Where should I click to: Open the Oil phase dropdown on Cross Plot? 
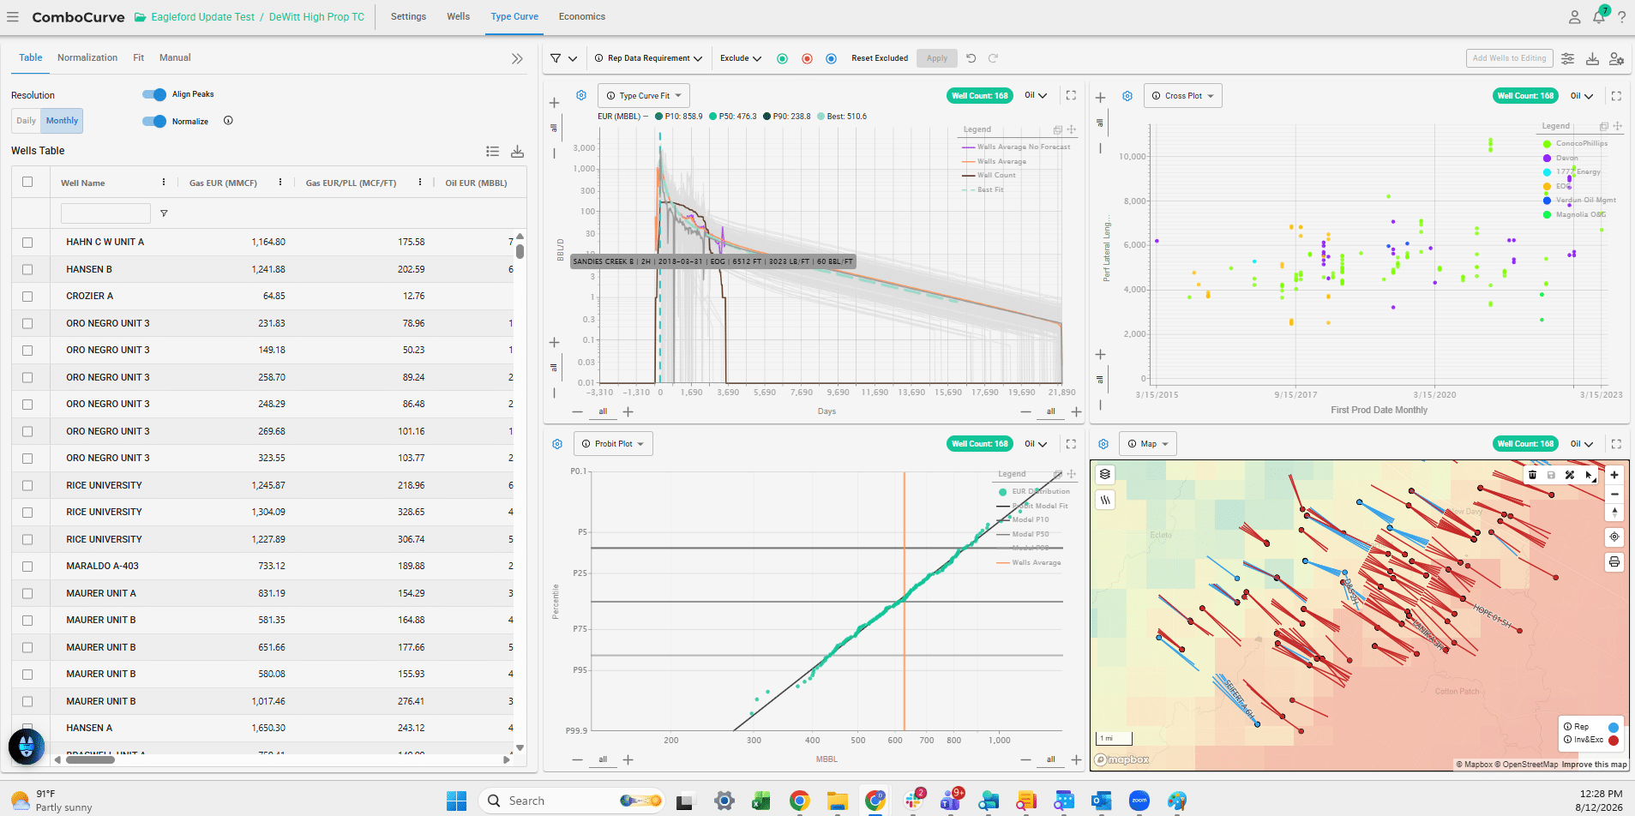coord(1582,96)
